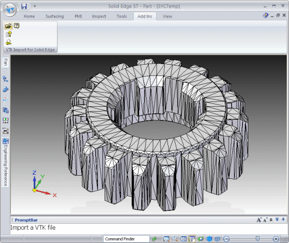Open the Home ribbon tab
This screenshot has height=243, width=289.
(29, 17)
